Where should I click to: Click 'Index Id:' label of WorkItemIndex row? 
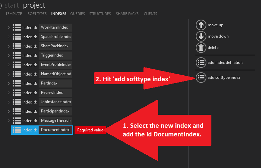pos(29,28)
